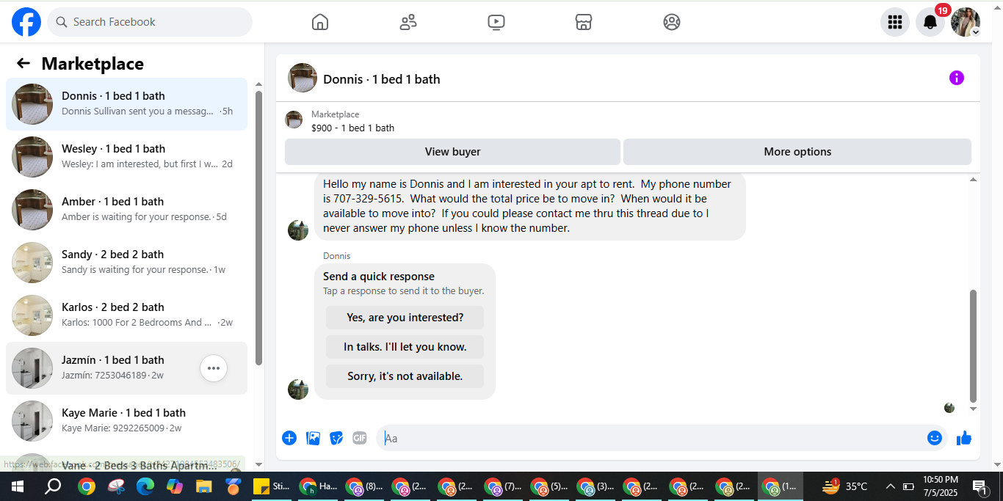Click the More options button
Image resolution: width=1003 pixels, height=501 pixels.
click(797, 152)
